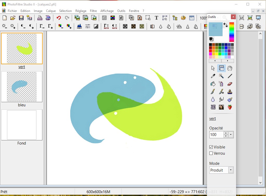Select the Mona Lisa art brush tool
The width and height of the screenshot is (266, 196).
point(221,107)
